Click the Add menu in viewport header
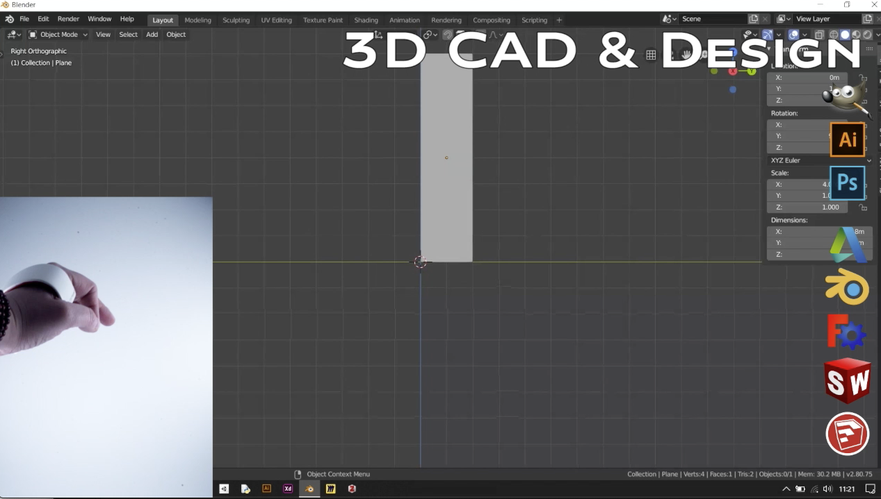Viewport: 881px width, 499px height. 152,35
